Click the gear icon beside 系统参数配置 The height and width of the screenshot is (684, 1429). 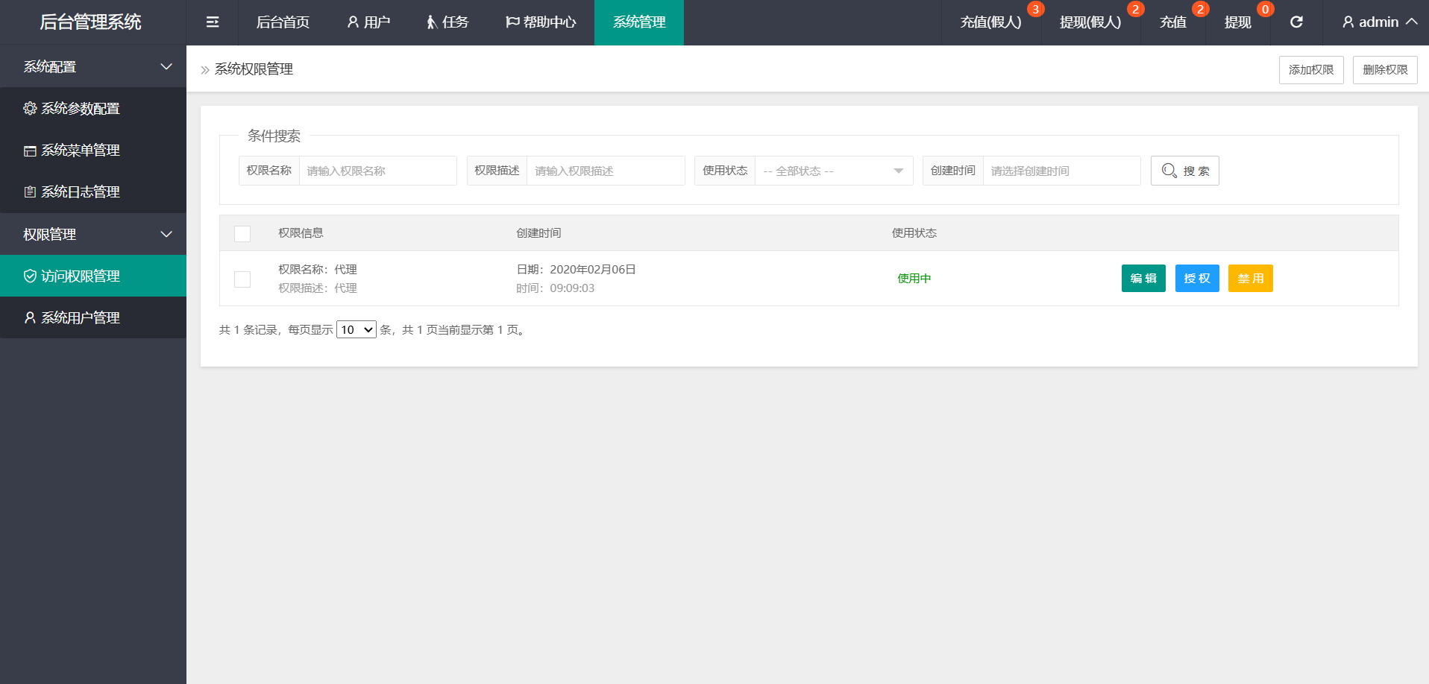(30, 108)
